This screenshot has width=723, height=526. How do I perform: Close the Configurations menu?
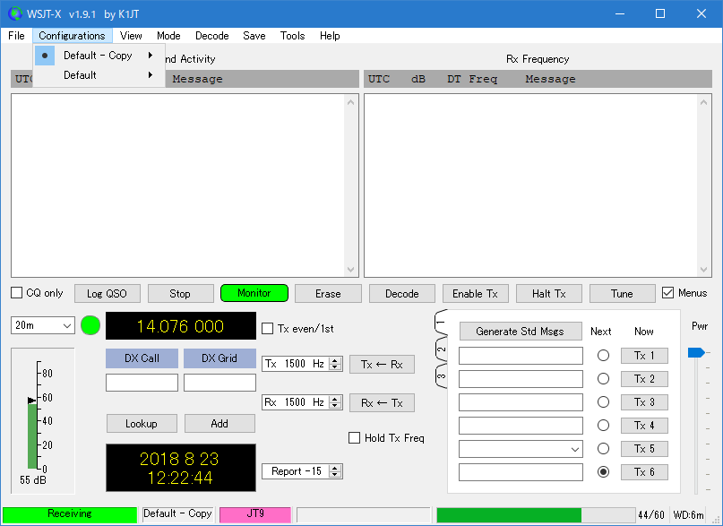72,36
